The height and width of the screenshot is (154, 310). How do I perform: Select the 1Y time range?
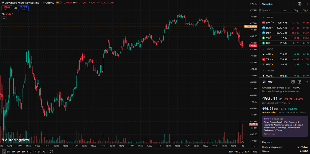click(34, 152)
